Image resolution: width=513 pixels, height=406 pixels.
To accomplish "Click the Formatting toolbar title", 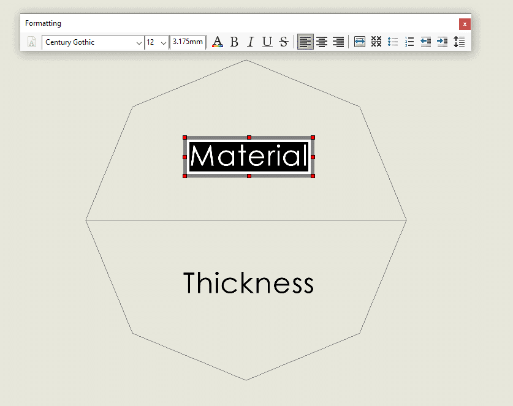I will tap(43, 23).
